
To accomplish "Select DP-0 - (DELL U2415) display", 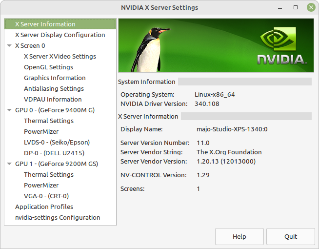I will 54,153.
